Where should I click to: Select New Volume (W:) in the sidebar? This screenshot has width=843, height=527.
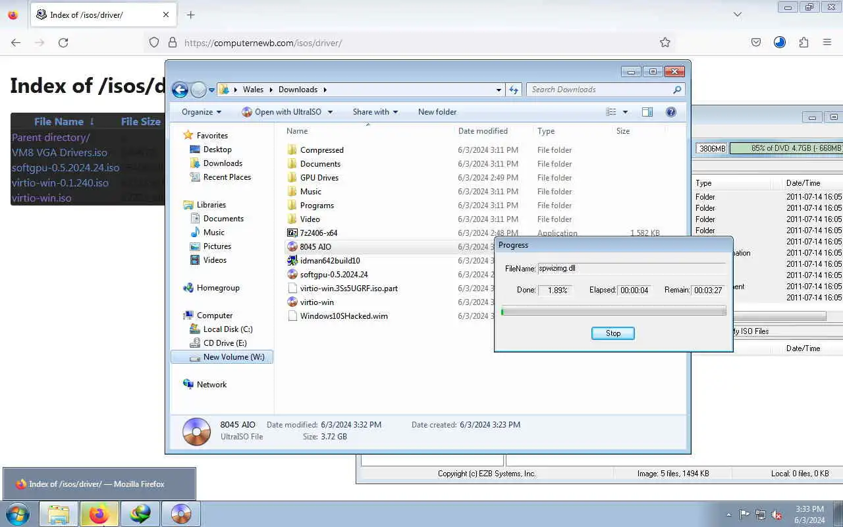pyautogui.click(x=222, y=357)
